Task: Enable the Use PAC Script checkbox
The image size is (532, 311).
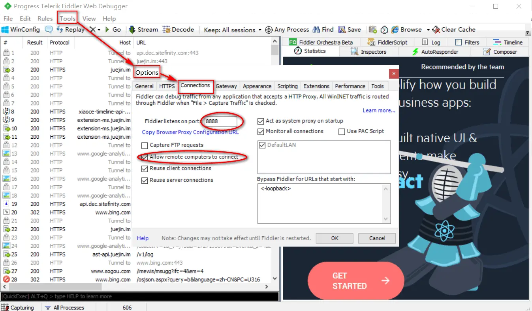Action: point(342,131)
